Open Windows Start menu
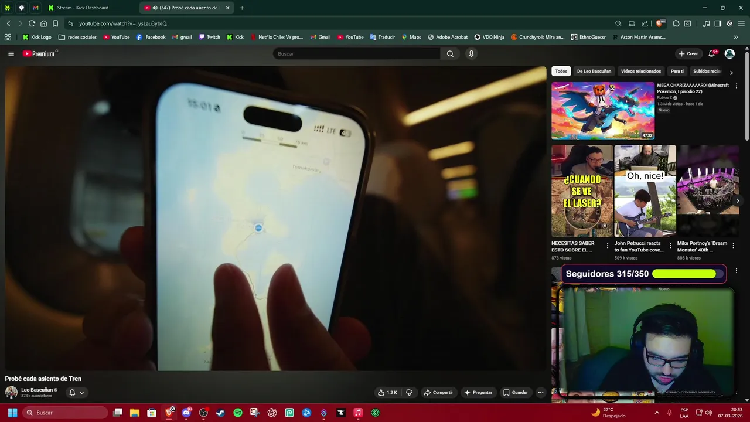 12,413
